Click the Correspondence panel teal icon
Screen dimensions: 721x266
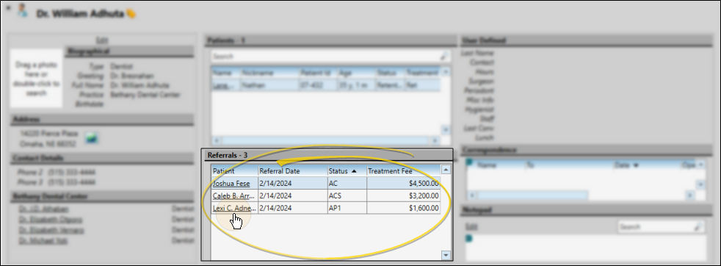pyautogui.click(x=469, y=162)
